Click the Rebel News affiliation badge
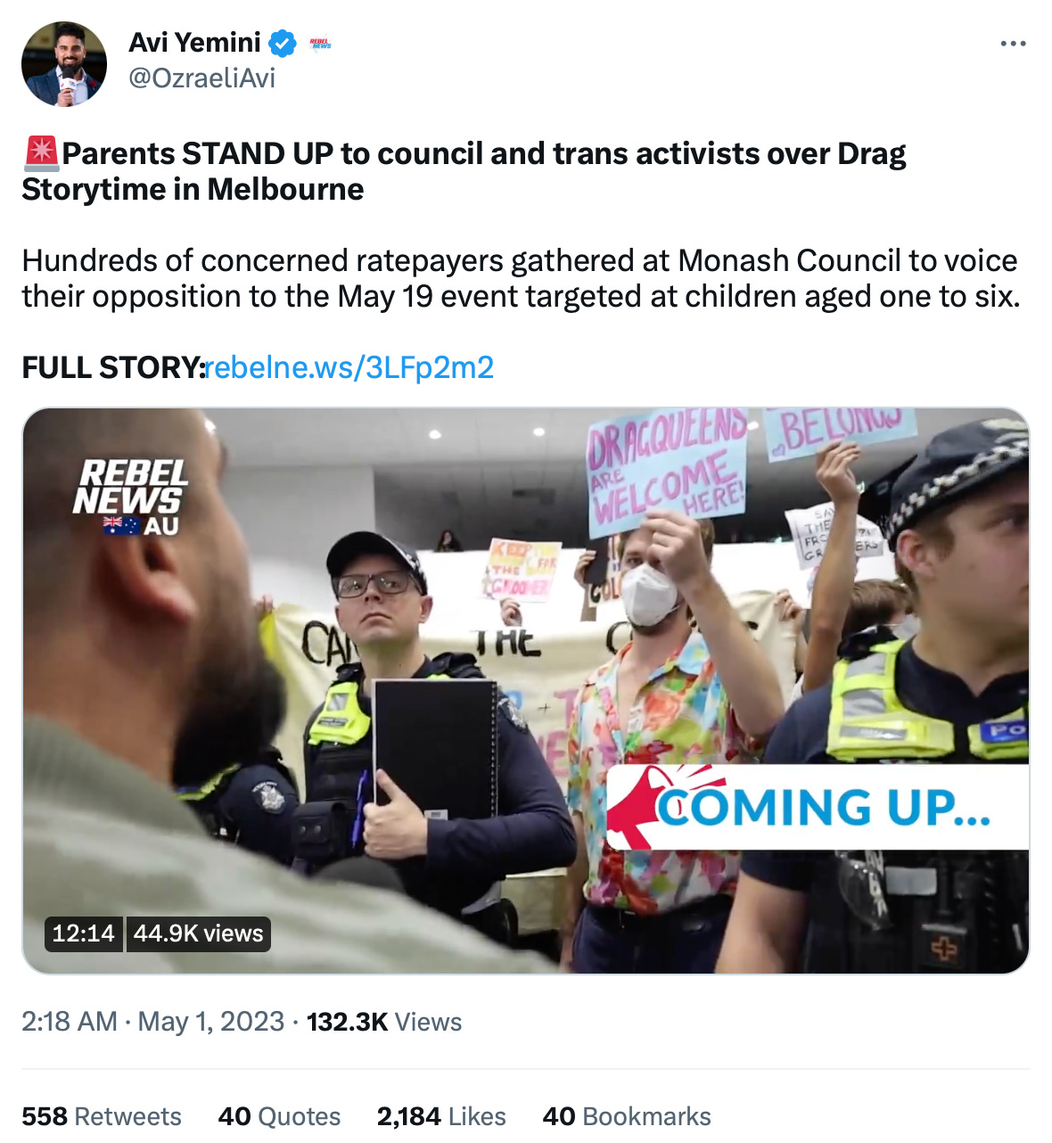1052x1143 pixels. (x=320, y=43)
